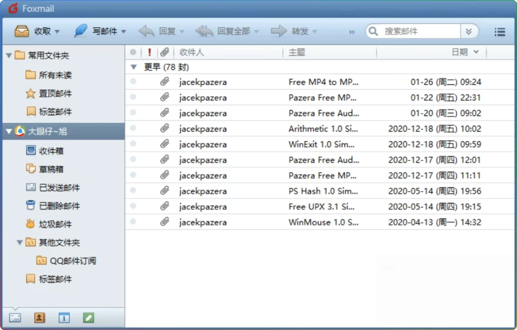Open the calendar view icon
The width and height of the screenshot is (517, 330).
[64, 318]
